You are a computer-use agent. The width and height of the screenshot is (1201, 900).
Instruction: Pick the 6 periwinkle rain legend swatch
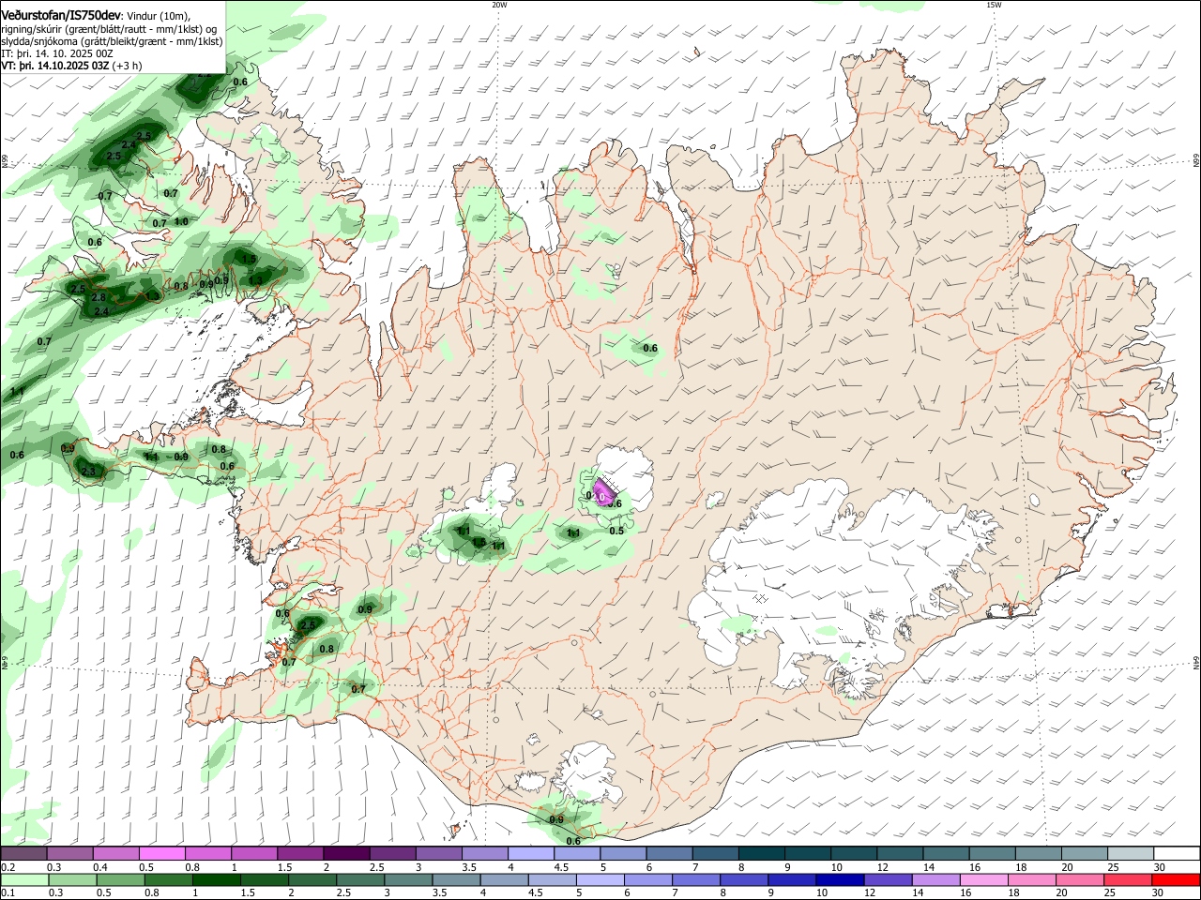pyautogui.click(x=648, y=879)
